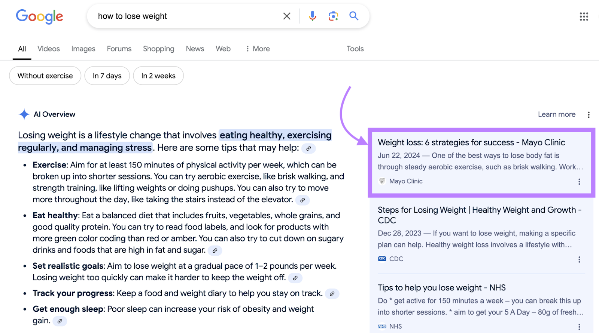Open Google Lens image search

click(x=333, y=16)
